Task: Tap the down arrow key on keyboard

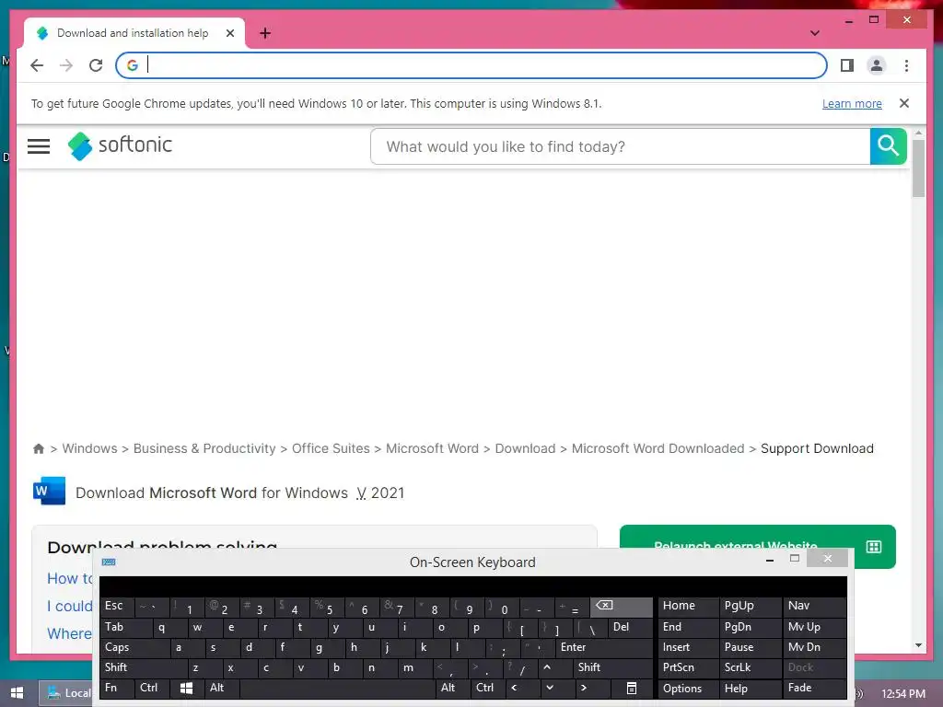Action: click(x=549, y=688)
